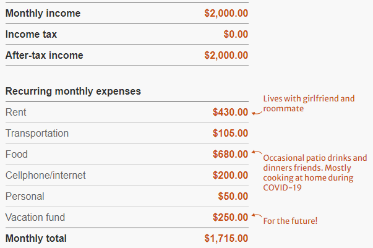Click the $680.00 food amount
This screenshot has height=248, width=373.
(x=230, y=155)
